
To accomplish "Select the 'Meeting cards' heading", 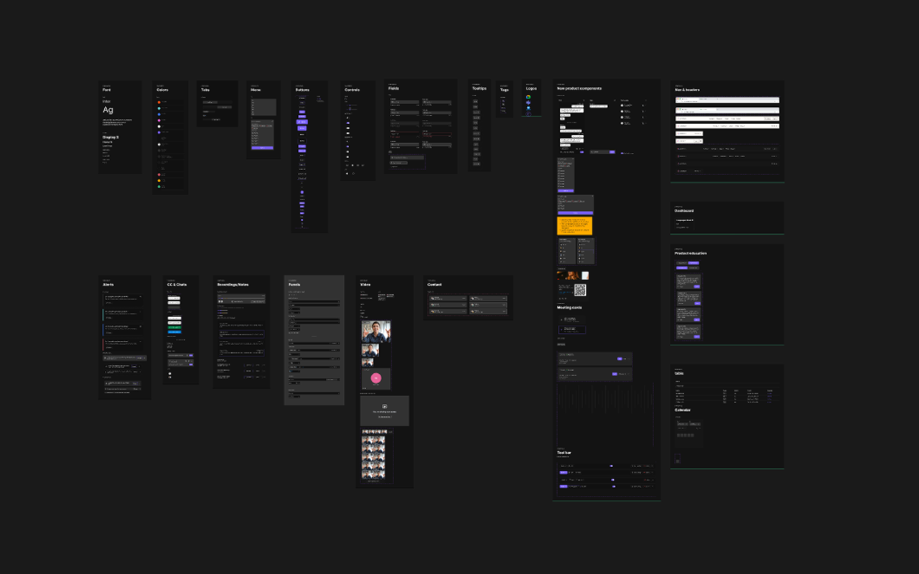I will pos(570,308).
